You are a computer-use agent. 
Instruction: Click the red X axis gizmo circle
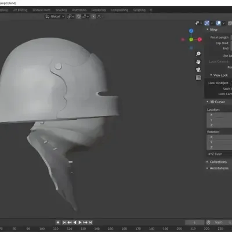click(x=200, y=39)
